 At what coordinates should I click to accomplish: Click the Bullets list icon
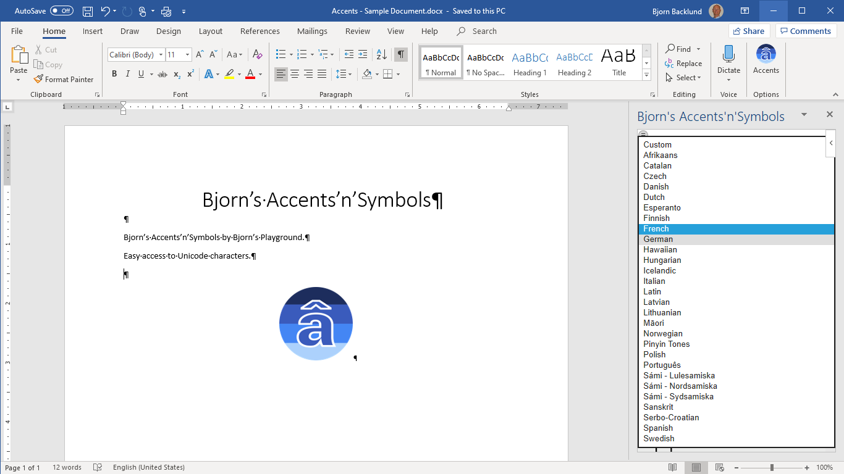[281, 55]
